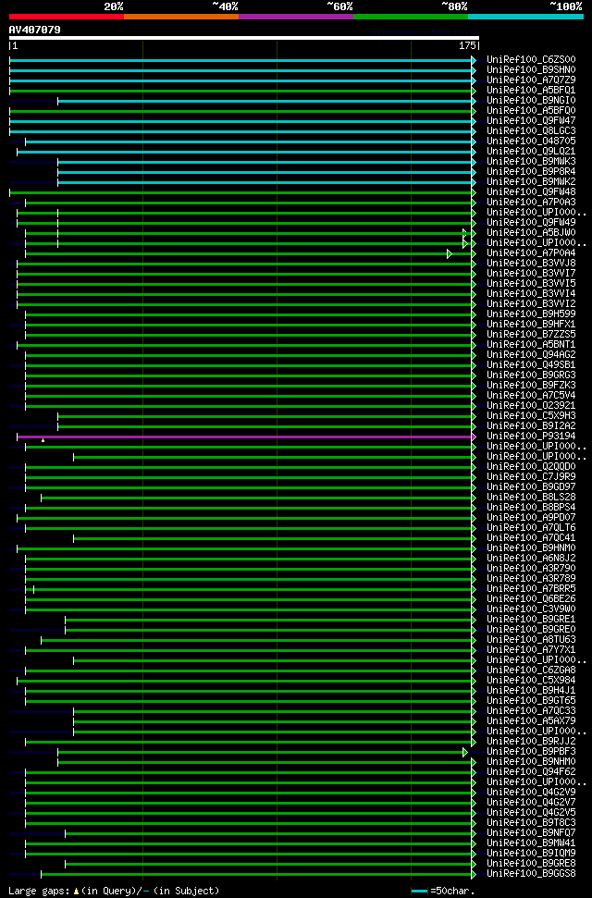The width and height of the screenshot is (592, 898).
Task: Select the UniRef100_B9GGS8 label
Action: pos(531,873)
